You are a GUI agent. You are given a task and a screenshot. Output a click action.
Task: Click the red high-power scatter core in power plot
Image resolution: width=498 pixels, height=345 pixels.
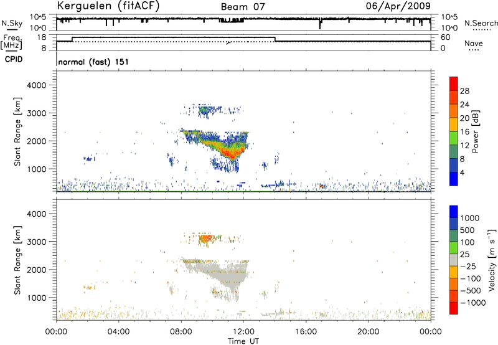point(232,153)
